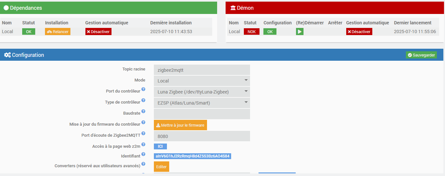This screenshot has height=176, width=445.
Task: Click help icon next to Baudrate
Action: 143,111
